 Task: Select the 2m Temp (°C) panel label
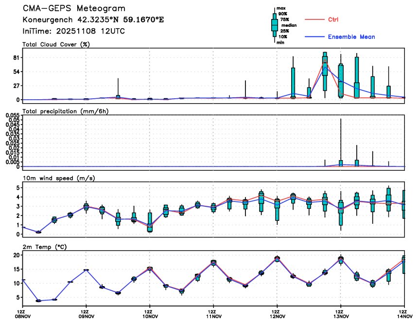point(44,247)
